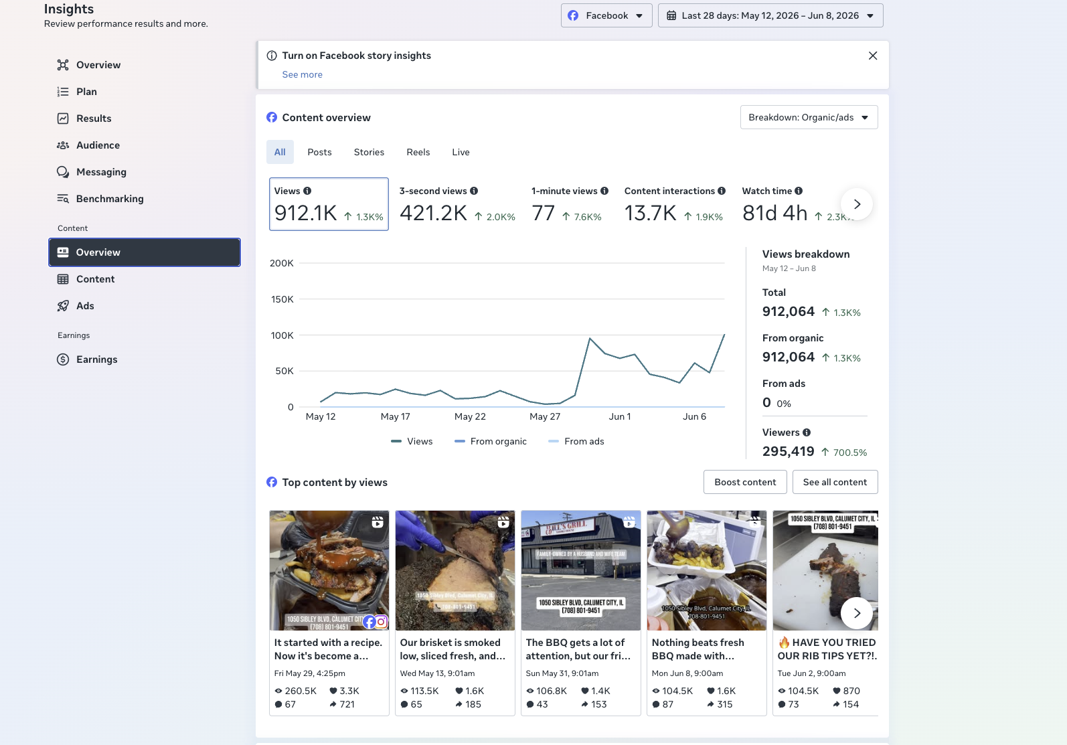Select the highlighted Content Overview sidebar item
The height and width of the screenshot is (745, 1067).
pos(144,252)
